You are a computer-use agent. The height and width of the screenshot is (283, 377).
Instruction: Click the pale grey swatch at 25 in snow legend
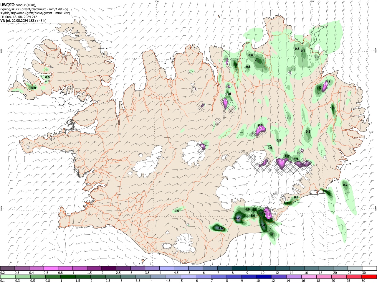(x=355, y=269)
